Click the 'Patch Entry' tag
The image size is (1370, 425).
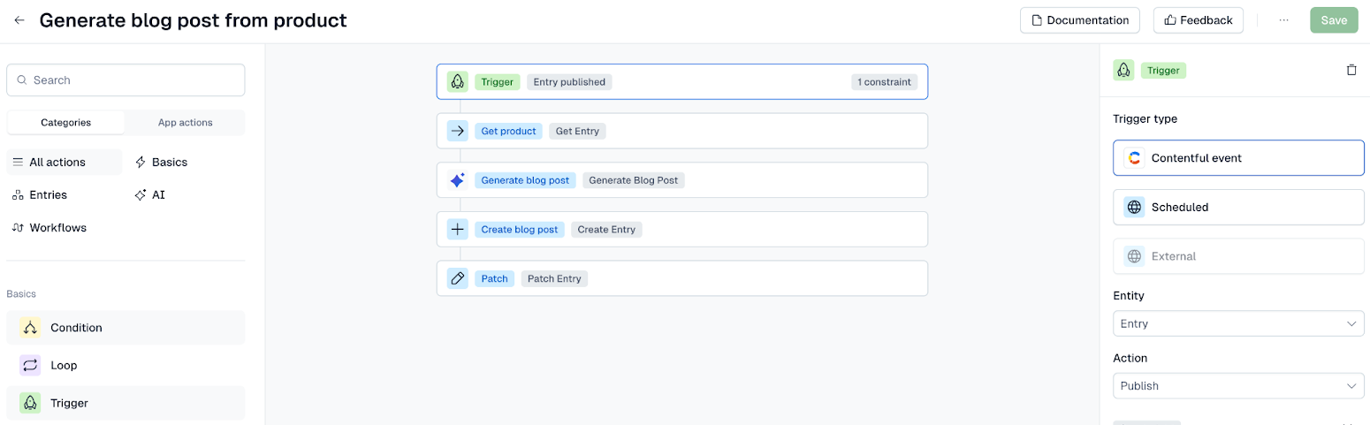[554, 278]
